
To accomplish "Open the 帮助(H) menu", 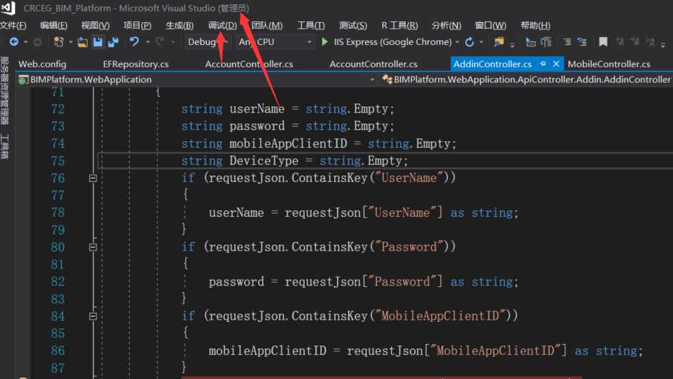I will click(x=535, y=25).
